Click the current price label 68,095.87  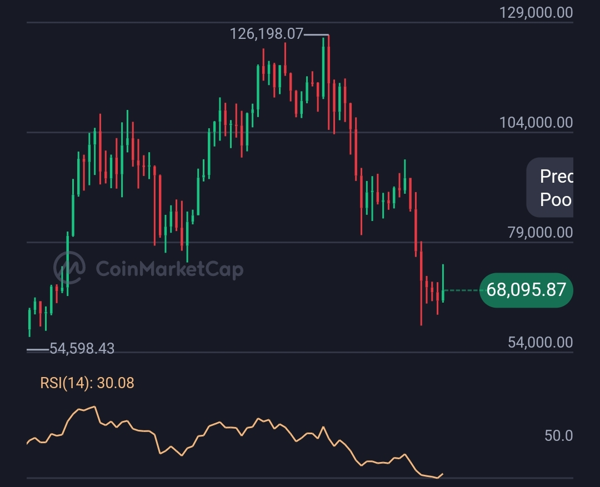click(x=526, y=290)
